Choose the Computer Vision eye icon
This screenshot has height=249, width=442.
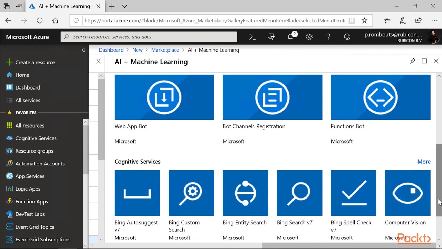point(408,193)
